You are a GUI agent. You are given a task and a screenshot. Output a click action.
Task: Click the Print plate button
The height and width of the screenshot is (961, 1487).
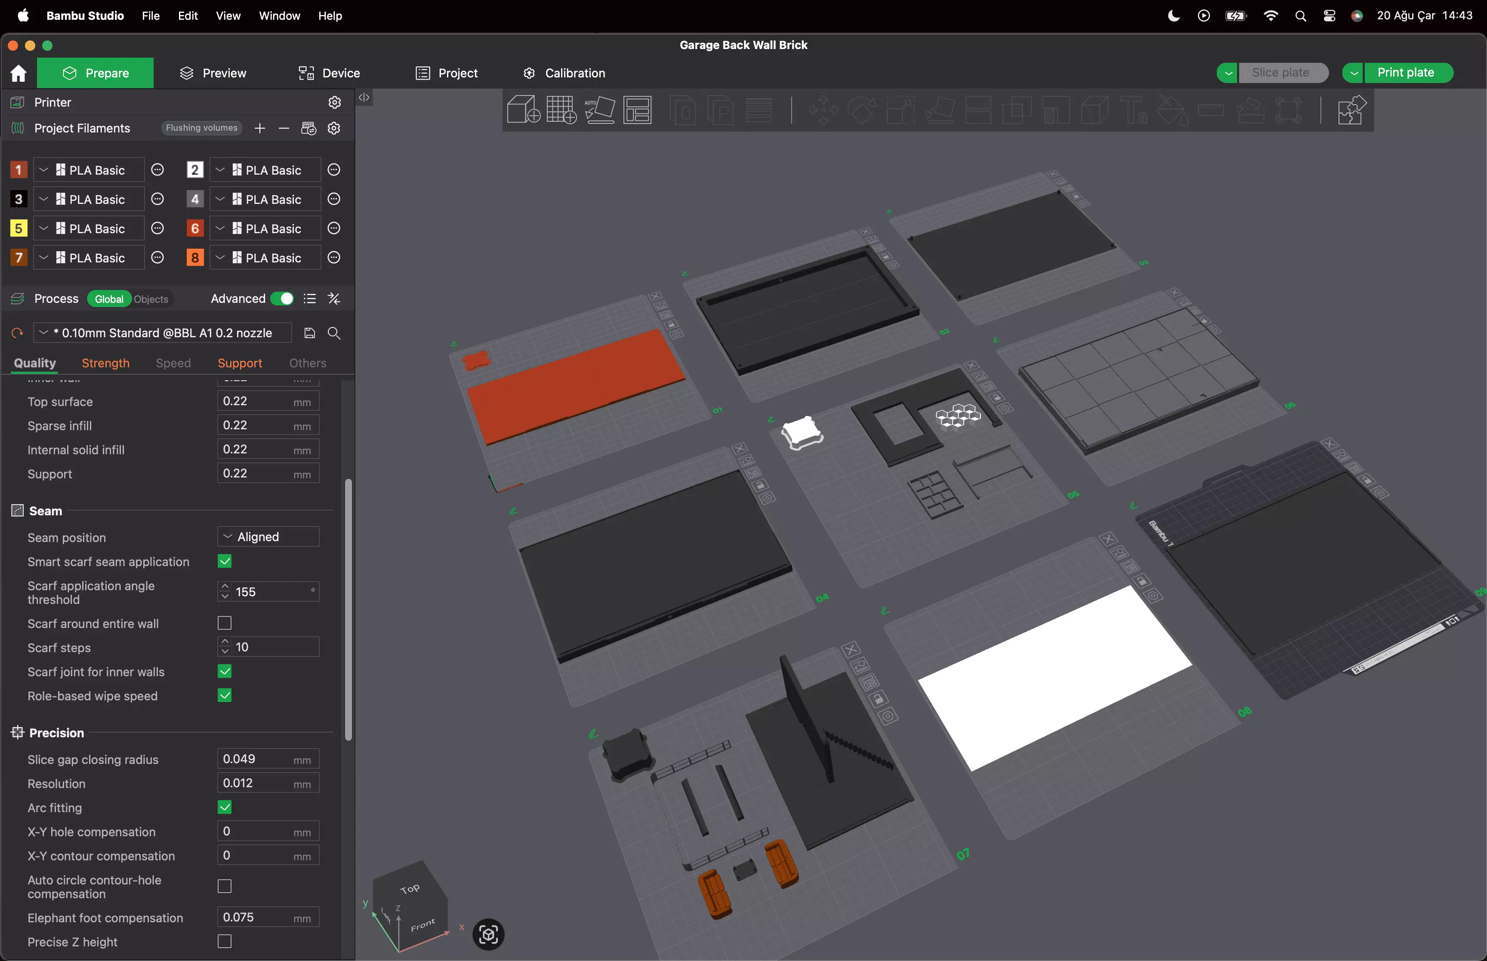click(1406, 73)
